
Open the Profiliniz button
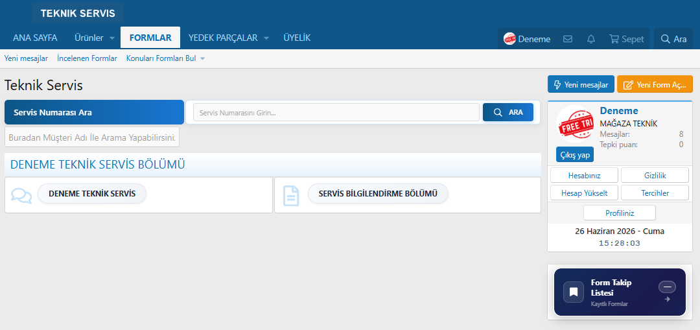coord(620,213)
